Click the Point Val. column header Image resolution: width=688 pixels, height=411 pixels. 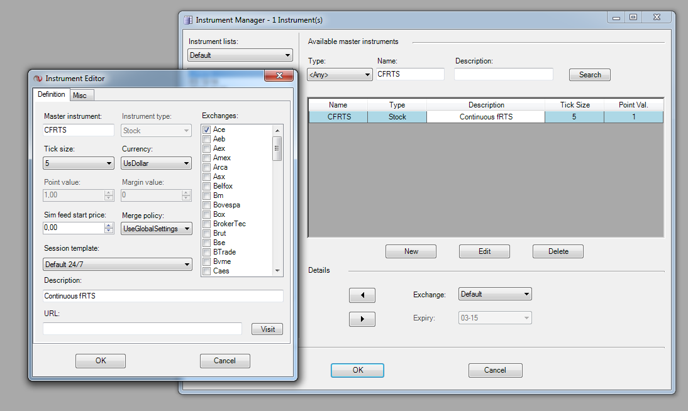pyautogui.click(x=633, y=105)
